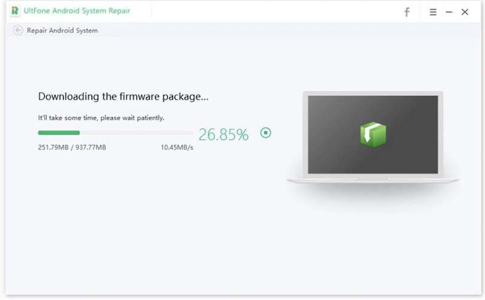Close the UltFone window
The height and width of the screenshot is (300, 485).
point(465,12)
